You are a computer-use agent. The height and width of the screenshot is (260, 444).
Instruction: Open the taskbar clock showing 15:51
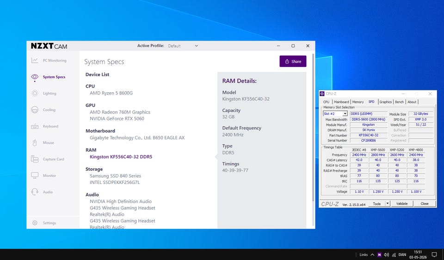(418, 254)
